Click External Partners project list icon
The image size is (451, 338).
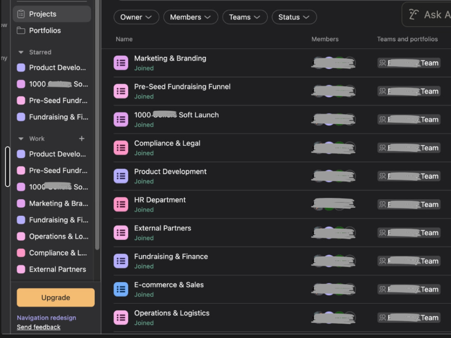121,233
